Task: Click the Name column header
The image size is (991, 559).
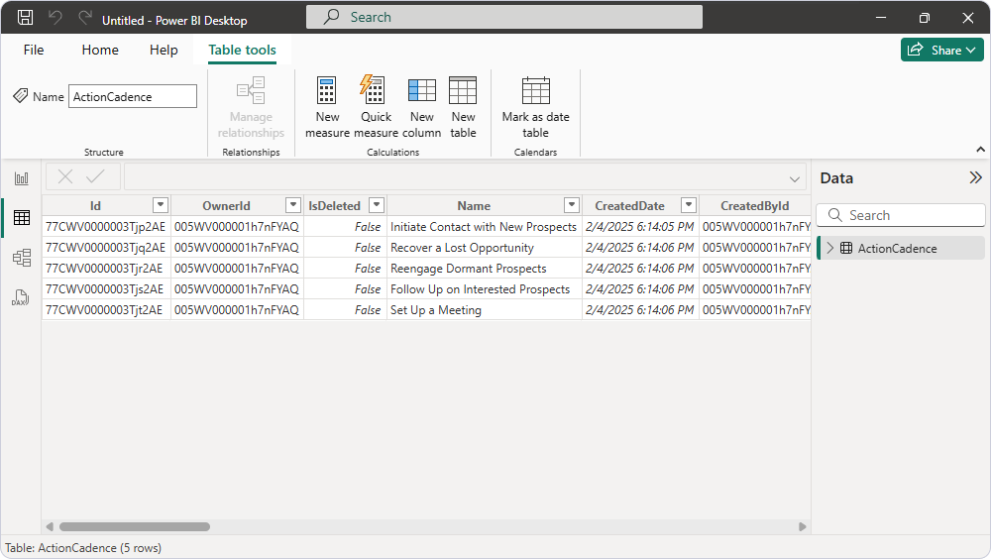Action: (x=474, y=206)
